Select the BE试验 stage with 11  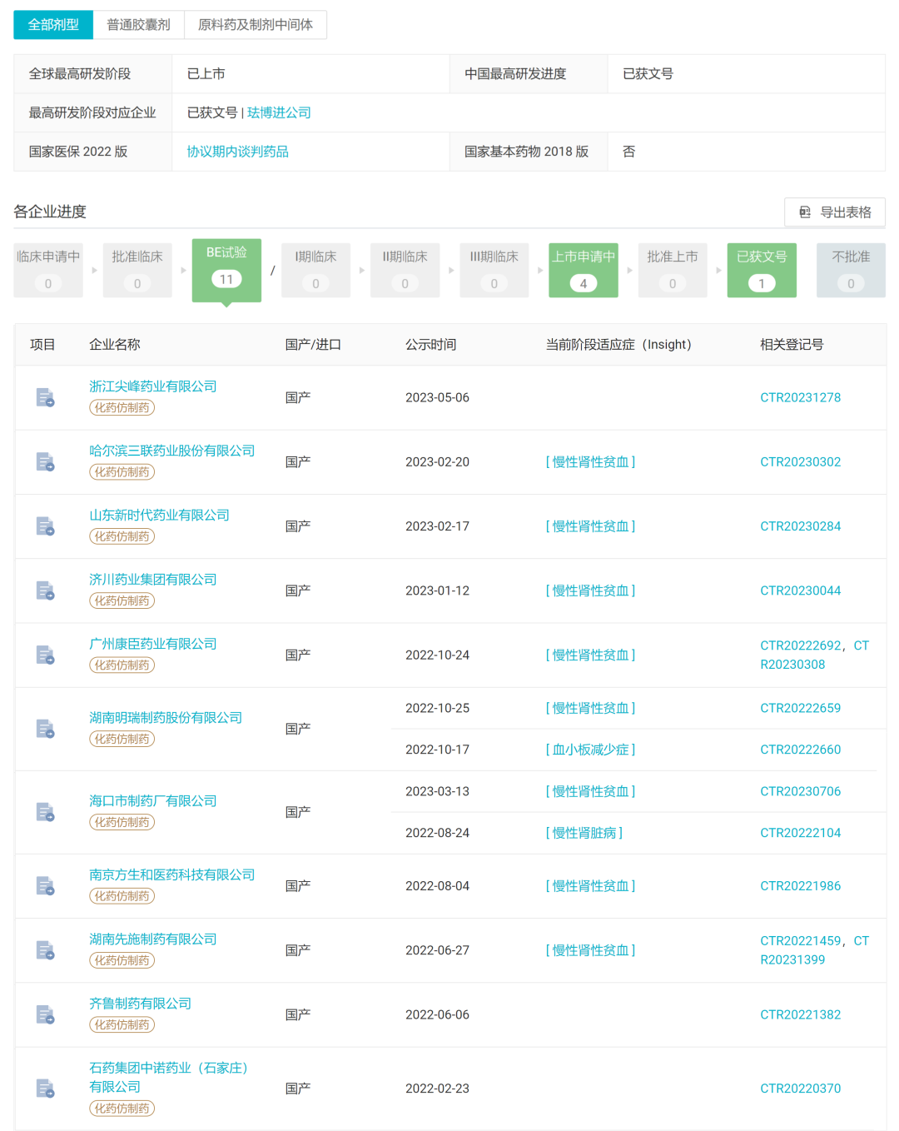pos(226,270)
